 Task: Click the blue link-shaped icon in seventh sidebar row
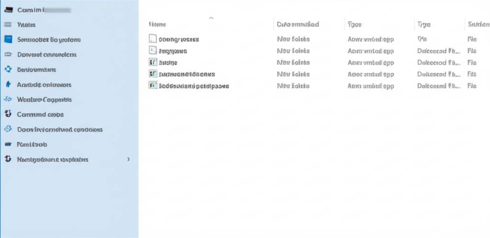(x=8, y=99)
